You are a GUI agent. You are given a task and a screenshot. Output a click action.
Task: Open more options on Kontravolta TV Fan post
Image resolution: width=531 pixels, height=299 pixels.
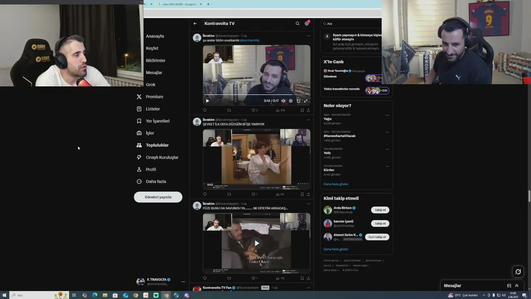[308, 287]
